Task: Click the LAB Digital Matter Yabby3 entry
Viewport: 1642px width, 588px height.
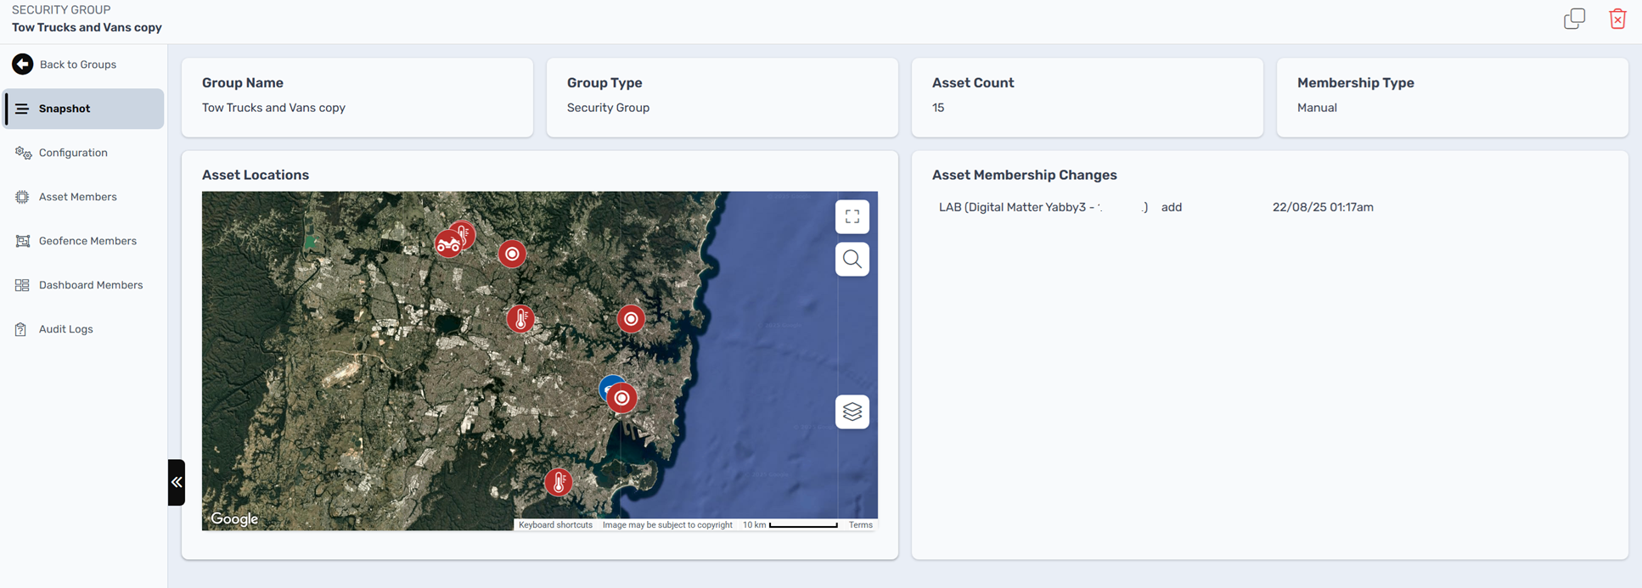Action: point(1043,207)
